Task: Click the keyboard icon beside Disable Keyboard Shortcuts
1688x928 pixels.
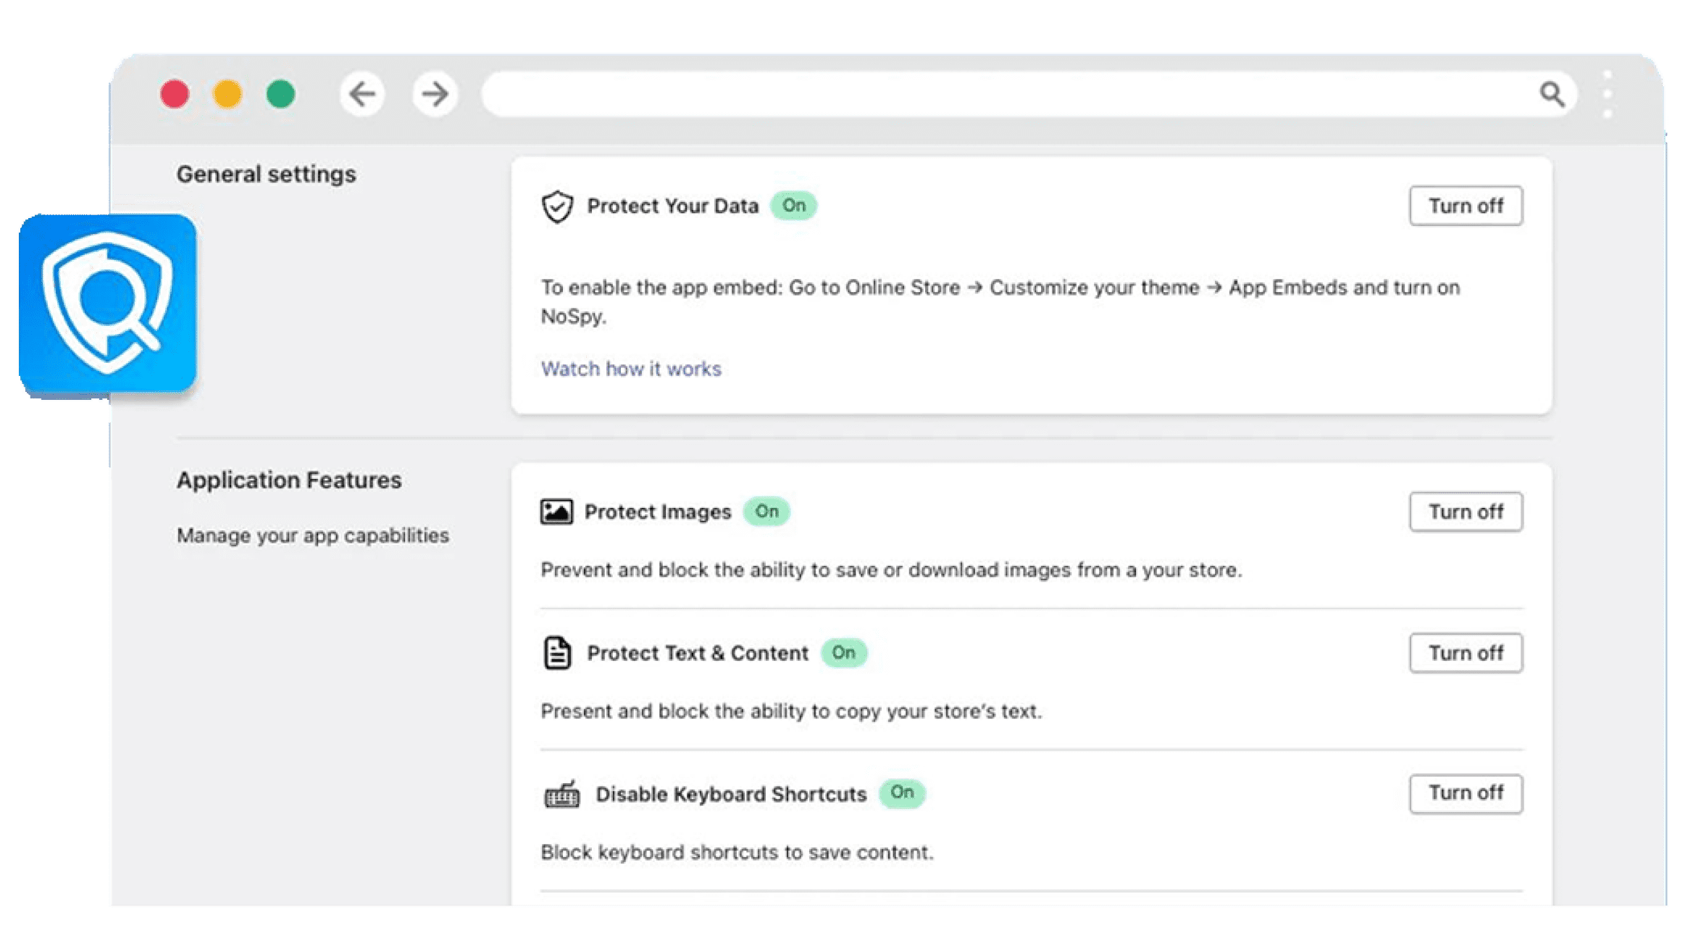Action: [561, 794]
